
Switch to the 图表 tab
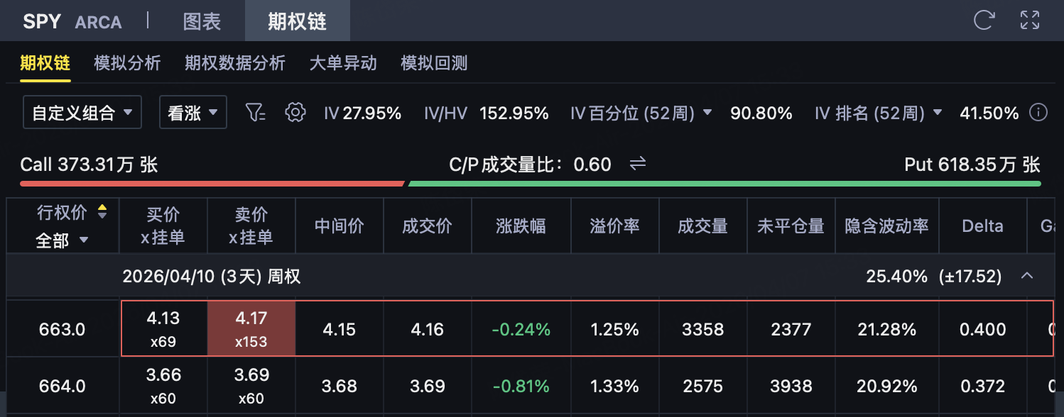click(x=202, y=21)
